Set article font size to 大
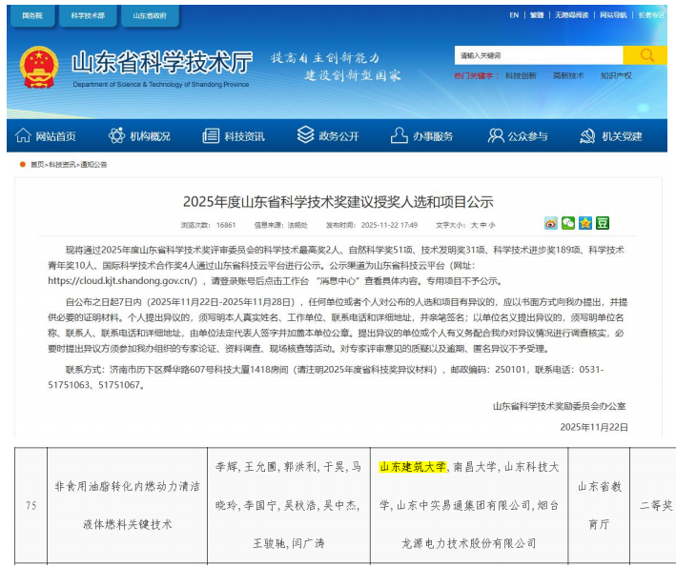The height and width of the screenshot is (568, 676). pos(474,226)
